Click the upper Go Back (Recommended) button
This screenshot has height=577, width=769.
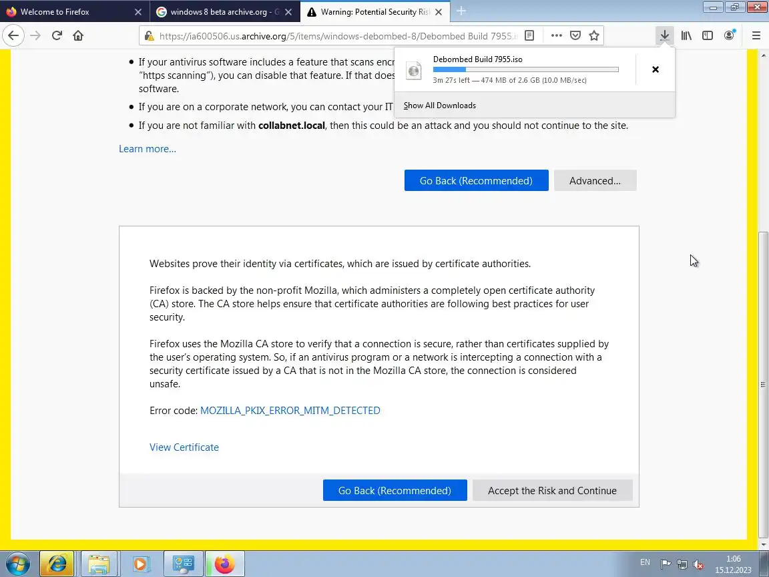[x=476, y=180]
